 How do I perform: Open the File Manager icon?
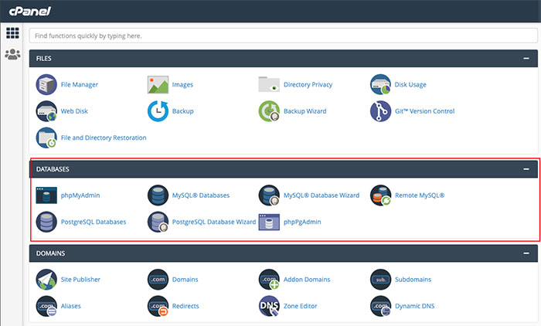46,84
